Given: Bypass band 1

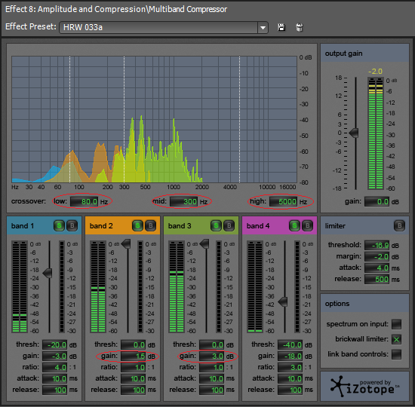Looking at the screenshot, I should 72,225.
